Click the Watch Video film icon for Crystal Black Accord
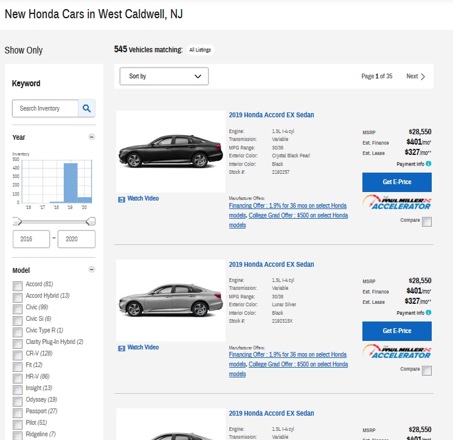Screen dimensions: 453x440 pyautogui.click(x=122, y=199)
